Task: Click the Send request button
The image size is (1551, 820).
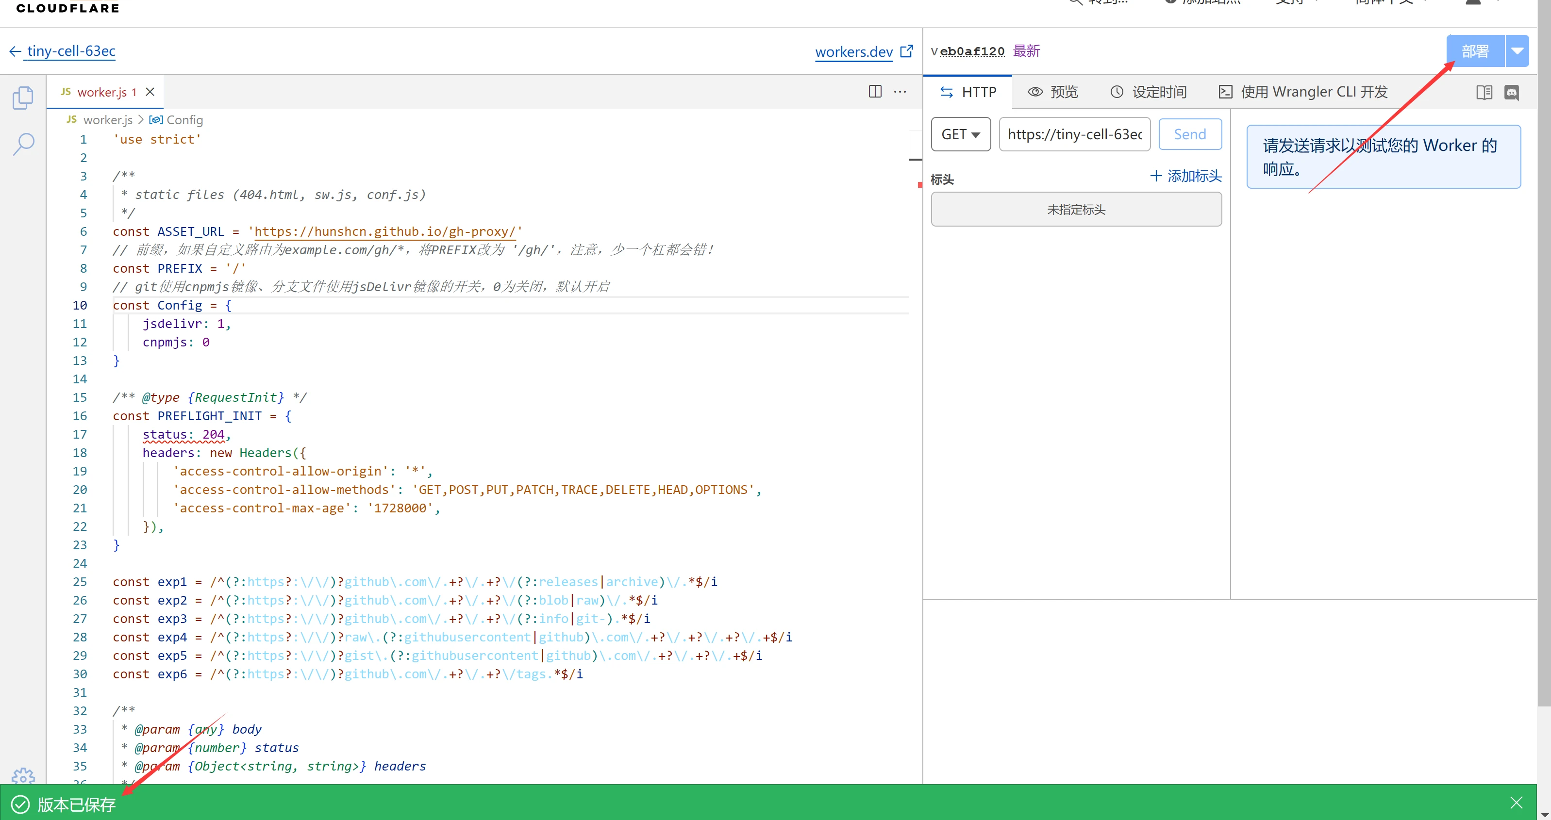Action: (x=1190, y=134)
